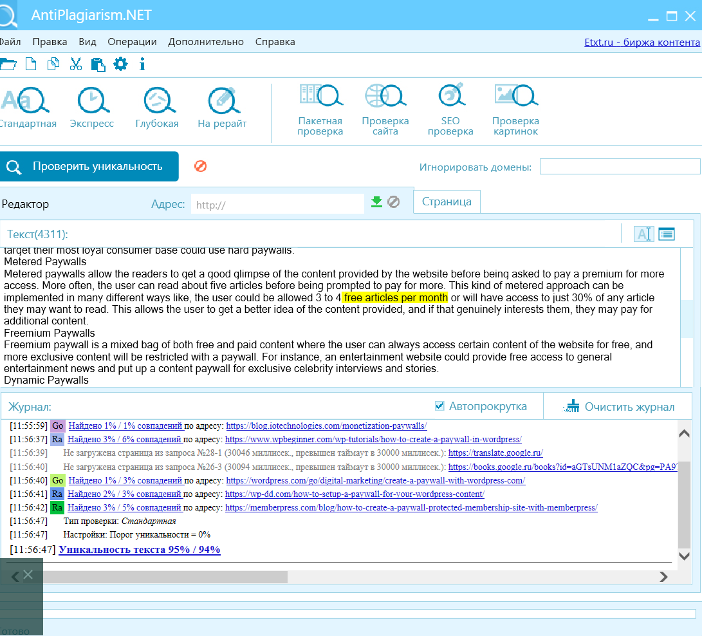Open the Файл menu

click(x=10, y=42)
